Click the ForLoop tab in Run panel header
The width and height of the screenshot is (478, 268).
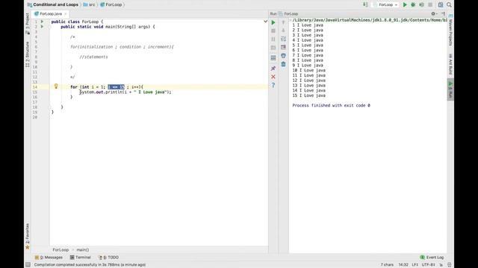(x=288, y=13)
